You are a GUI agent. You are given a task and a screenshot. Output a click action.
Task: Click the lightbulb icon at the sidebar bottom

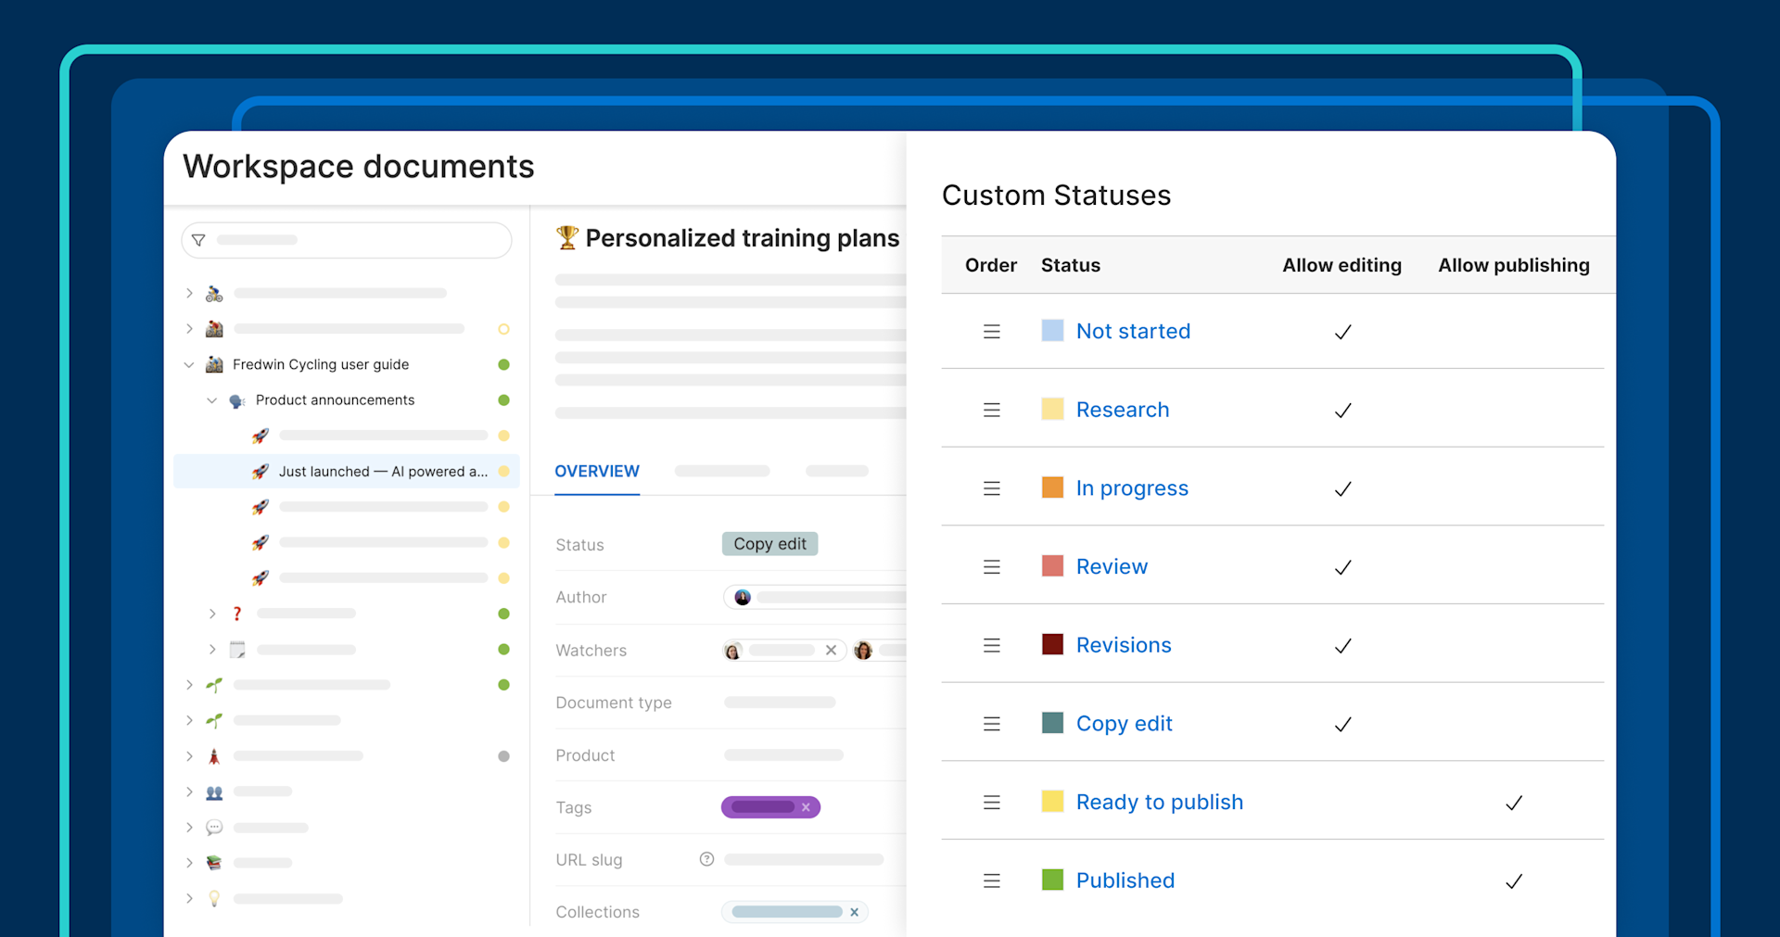(x=213, y=898)
